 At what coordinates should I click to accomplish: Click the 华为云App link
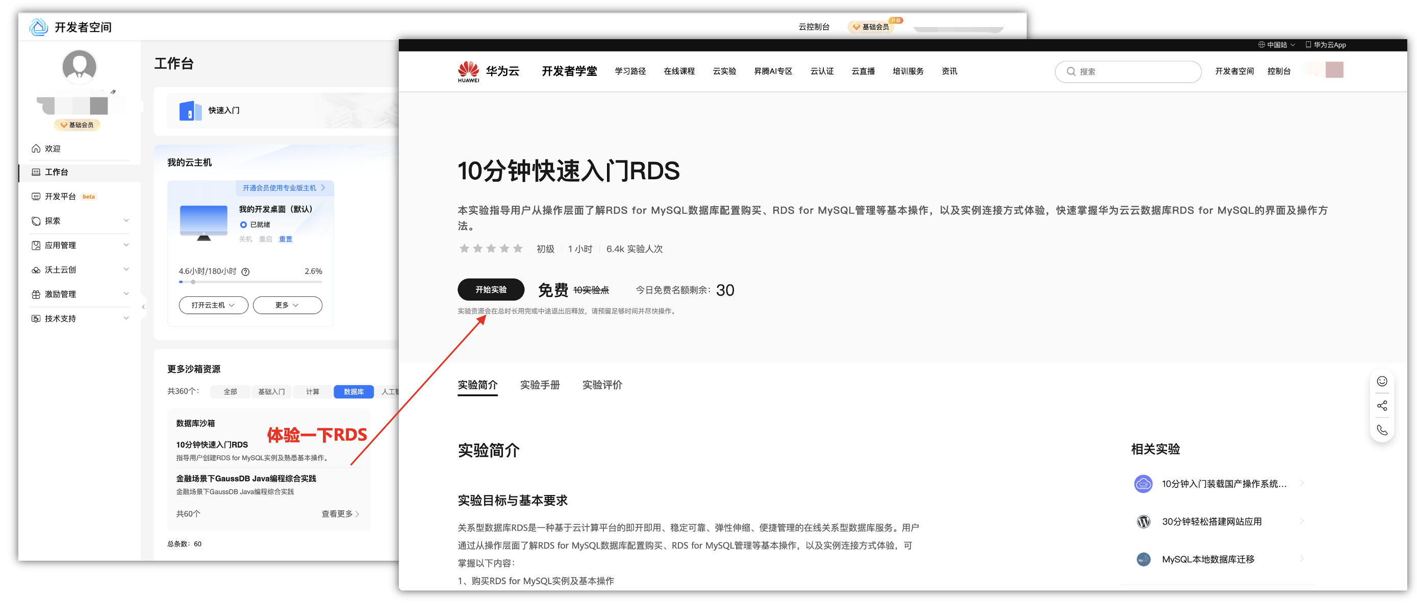tap(1326, 45)
